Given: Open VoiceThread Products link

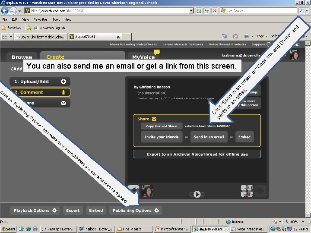Looking at the screenshot, I should (x=228, y=44).
